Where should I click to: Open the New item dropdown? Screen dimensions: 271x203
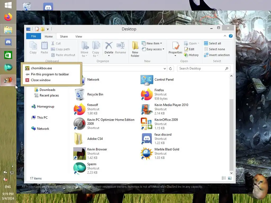click(152, 43)
